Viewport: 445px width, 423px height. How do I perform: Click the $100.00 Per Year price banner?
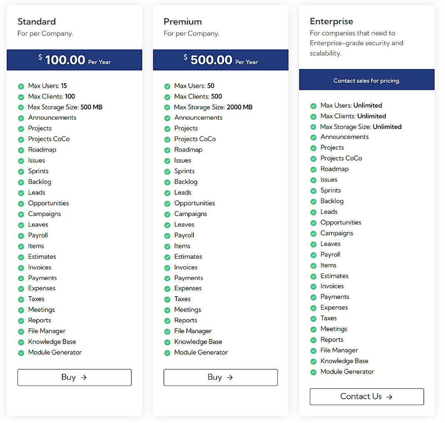point(74,60)
